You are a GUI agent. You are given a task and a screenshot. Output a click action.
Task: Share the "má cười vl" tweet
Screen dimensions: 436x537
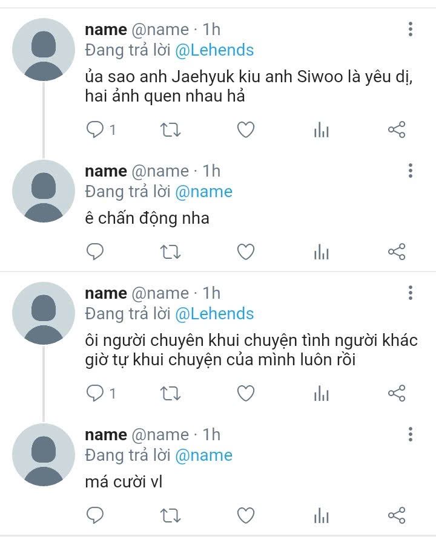click(396, 515)
